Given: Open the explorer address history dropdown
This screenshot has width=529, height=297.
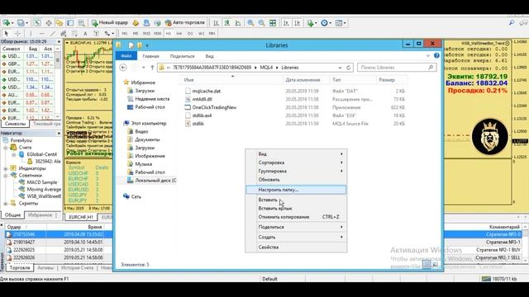Looking at the screenshot, I should pos(340,68).
